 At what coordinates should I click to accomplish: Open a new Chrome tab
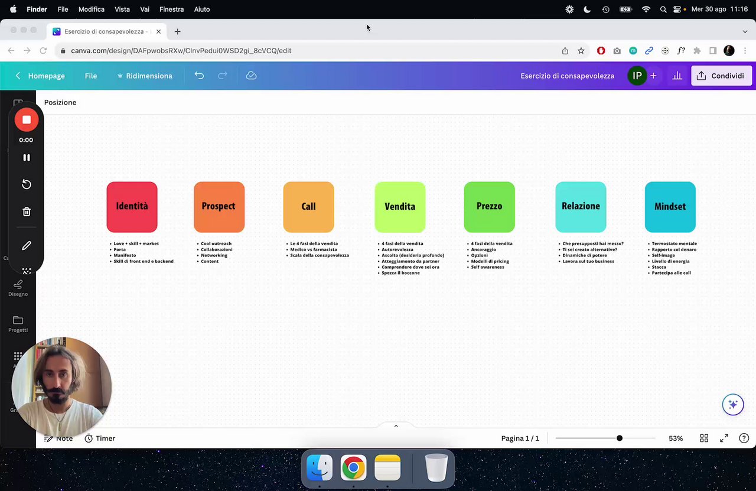pos(177,31)
